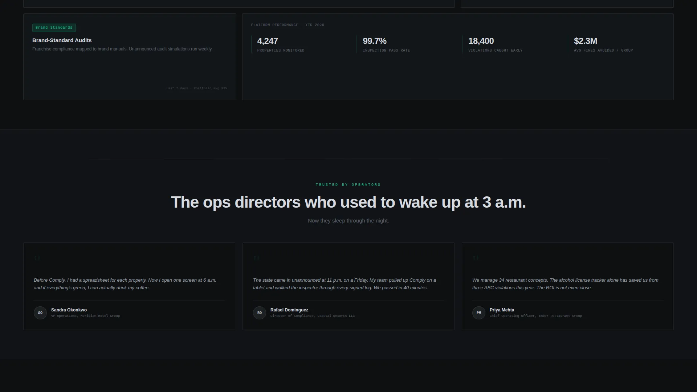The height and width of the screenshot is (392, 697).
Task: Click the VIOLATIONS CAUGHT EARLY label
Action: coord(496,50)
